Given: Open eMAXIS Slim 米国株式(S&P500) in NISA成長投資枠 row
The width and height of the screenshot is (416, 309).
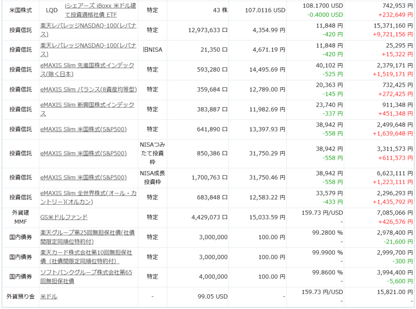Looking at the screenshot, I should 83,178.
